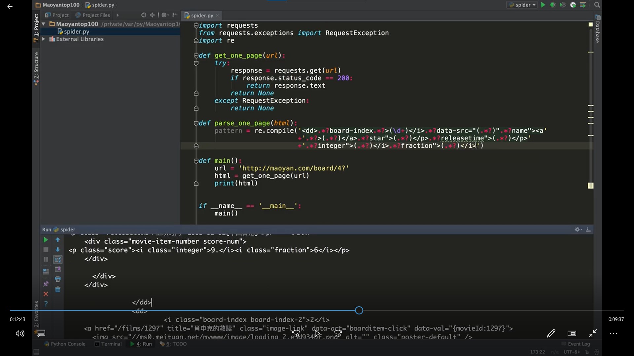The width and height of the screenshot is (634, 356).
Task: Switch to the Project view tab
Action: [x=57, y=15]
